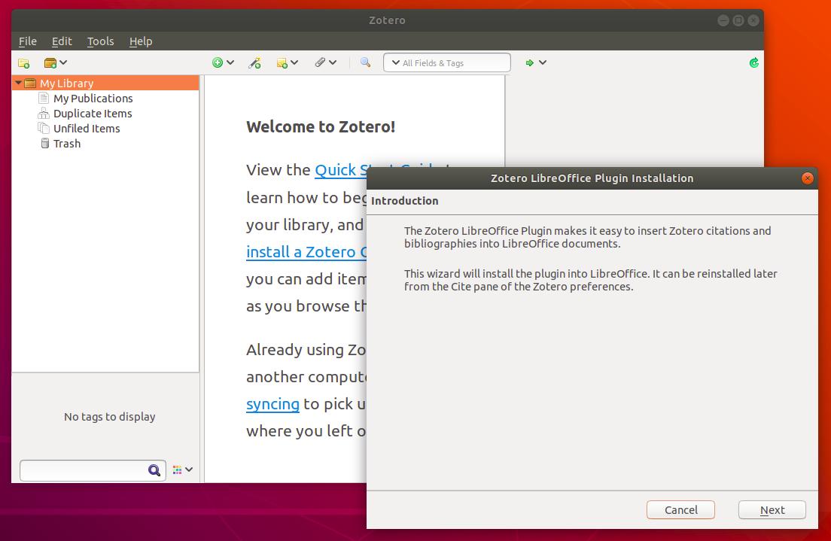
Task: Open the File menu
Action: pos(28,41)
